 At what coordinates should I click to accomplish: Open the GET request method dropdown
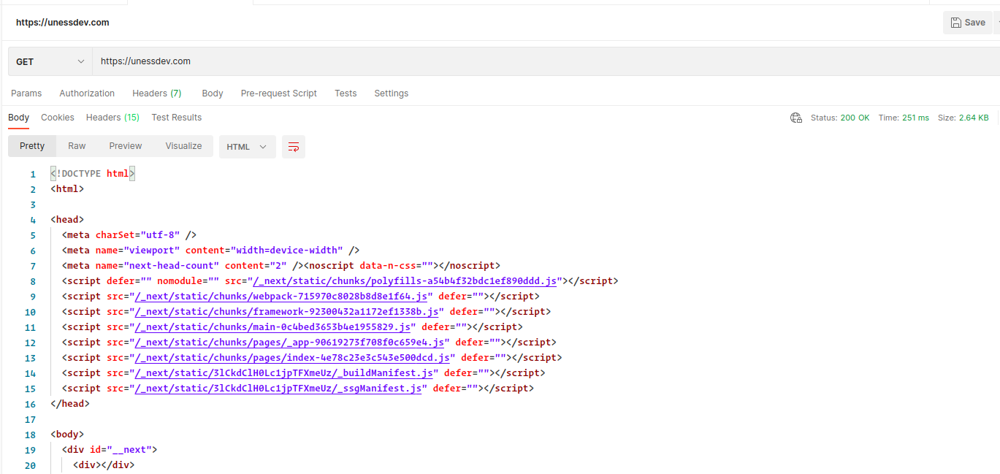pos(49,61)
